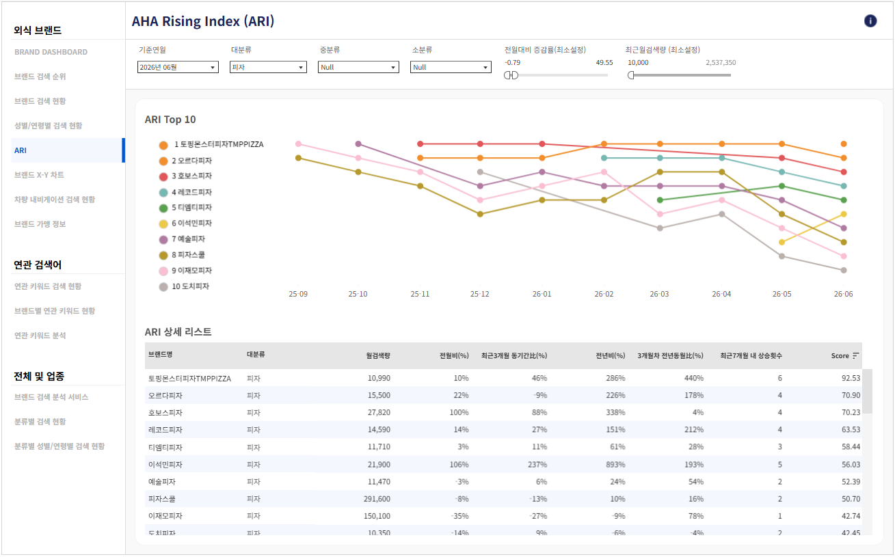The height and width of the screenshot is (557, 895).
Task: Select 브랜드 X-Y 차트 menu item
Action: (39, 175)
